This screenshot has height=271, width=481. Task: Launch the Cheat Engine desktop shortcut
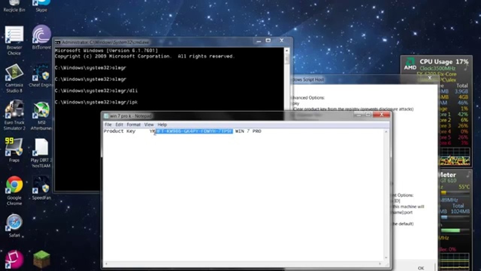coord(41,76)
